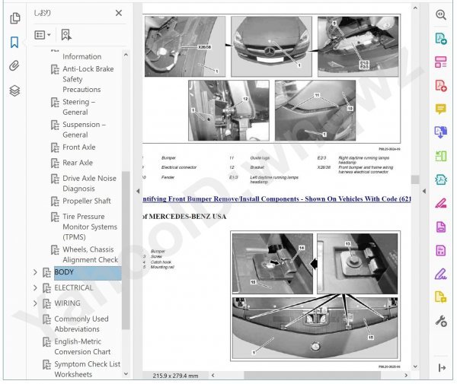Open More Tools wrench icon

(441, 321)
